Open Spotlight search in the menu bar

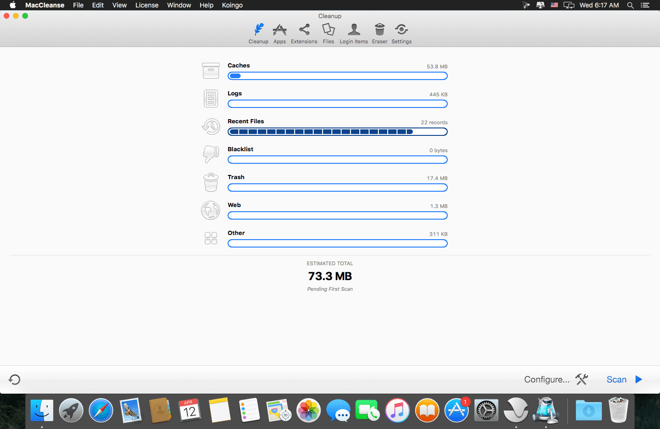(x=630, y=5)
